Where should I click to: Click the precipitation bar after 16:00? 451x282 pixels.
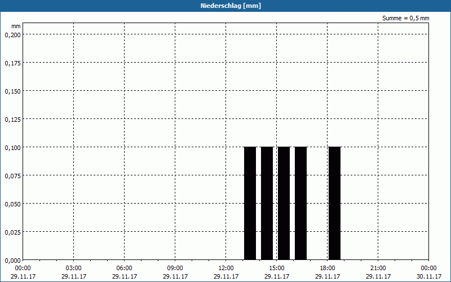click(x=301, y=204)
